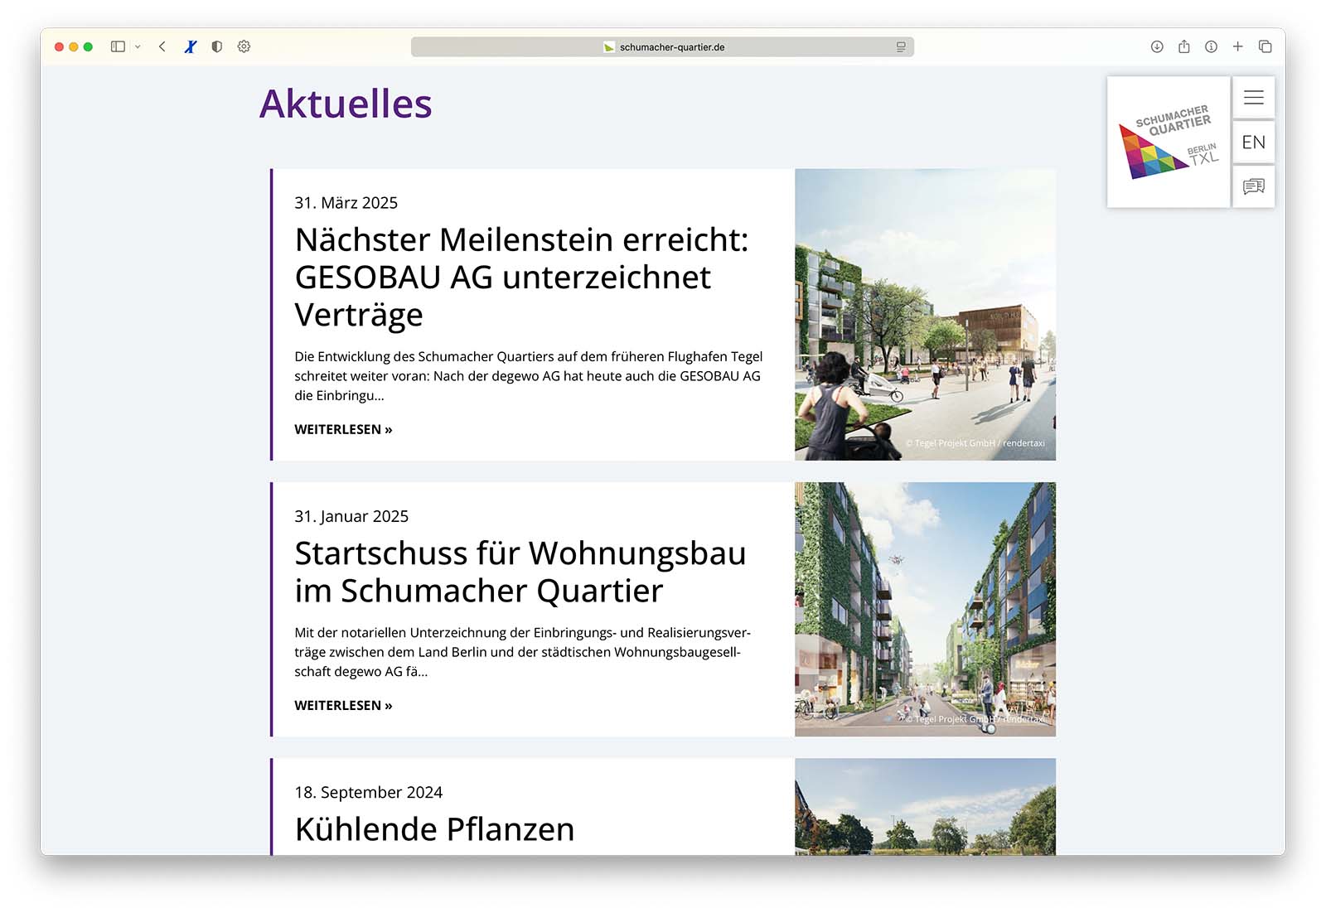
Task: Click the blue X extension icon
Action: pyautogui.click(x=190, y=46)
